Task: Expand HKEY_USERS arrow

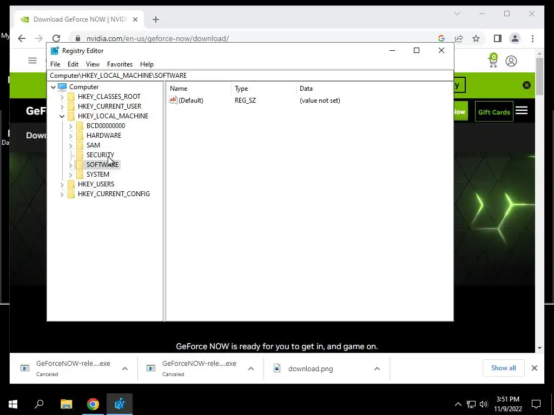Action: [x=62, y=184]
